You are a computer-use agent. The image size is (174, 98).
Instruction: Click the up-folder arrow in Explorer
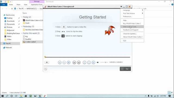[12, 9]
